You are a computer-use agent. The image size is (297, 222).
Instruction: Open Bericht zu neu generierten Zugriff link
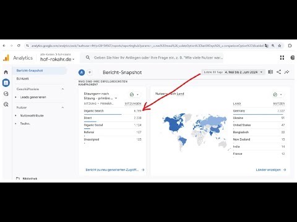[x=115, y=170]
